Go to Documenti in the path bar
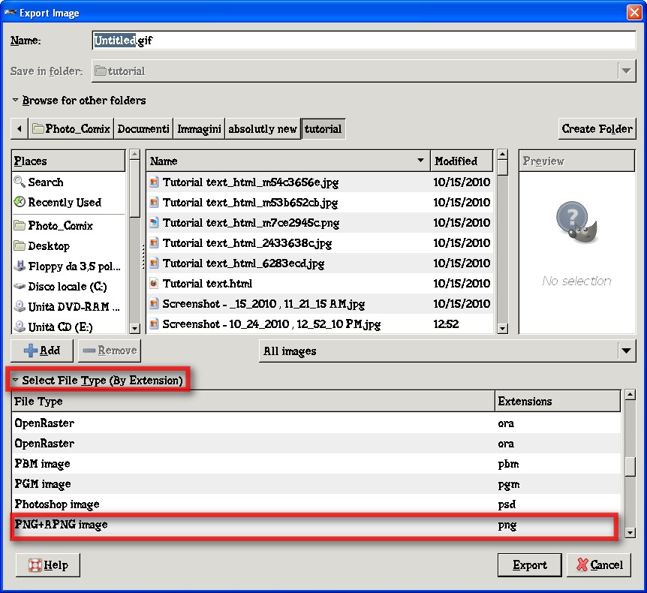647x593 pixels. (x=143, y=129)
